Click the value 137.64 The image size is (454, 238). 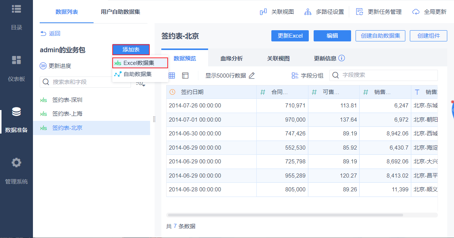348,120
